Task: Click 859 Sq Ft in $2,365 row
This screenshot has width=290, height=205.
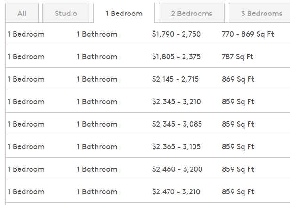Action: click(x=238, y=147)
